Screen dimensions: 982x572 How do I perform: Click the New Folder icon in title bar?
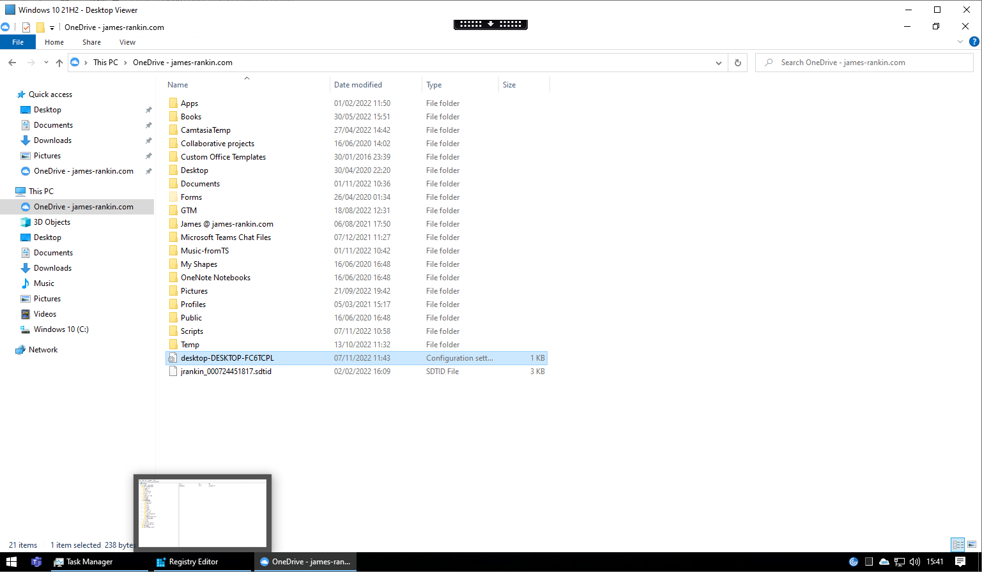click(40, 27)
